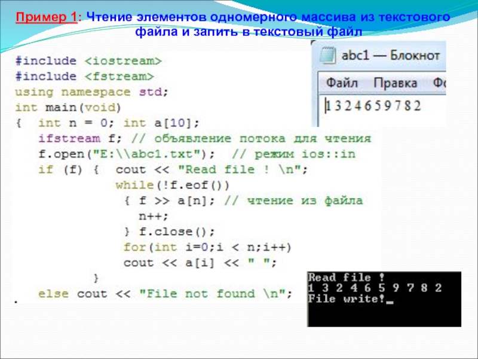Click the 'for(int i=0;i < n;i++)' line
The height and width of the screenshot is (359, 478).
(x=207, y=247)
